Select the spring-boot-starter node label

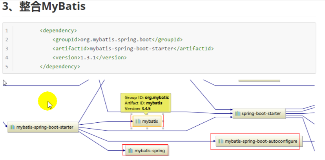pyautogui.click(x=261, y=114)
